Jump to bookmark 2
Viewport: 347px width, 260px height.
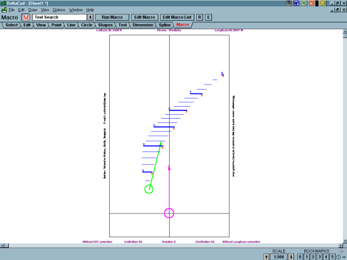tap(313, 257)
